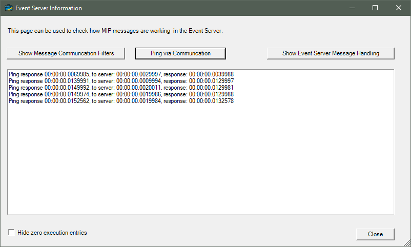411x247 pixels.
Task: Click the MIP messages description text
Action: click(x=115, y=31)
